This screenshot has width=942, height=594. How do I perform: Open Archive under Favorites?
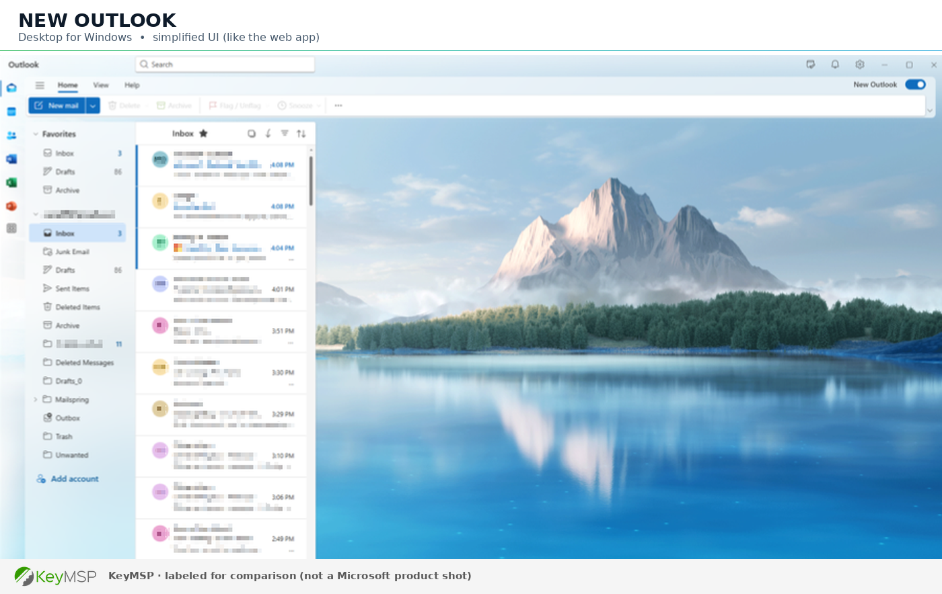77,190
